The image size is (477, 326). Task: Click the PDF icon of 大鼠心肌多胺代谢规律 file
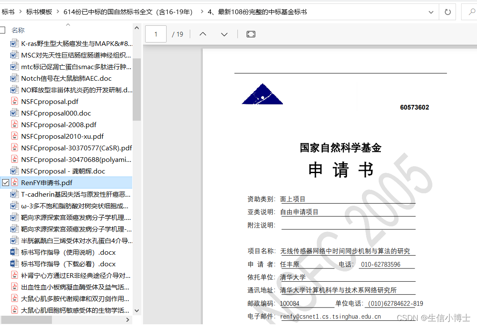(x=14, y=299)
